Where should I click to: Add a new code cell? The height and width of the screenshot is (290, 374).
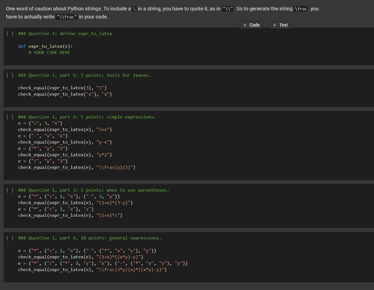[251, 25]
